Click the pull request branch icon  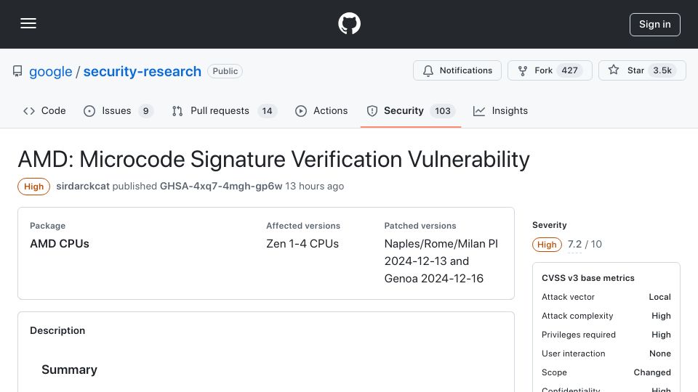pyautogui.click(x=177, y=110)
